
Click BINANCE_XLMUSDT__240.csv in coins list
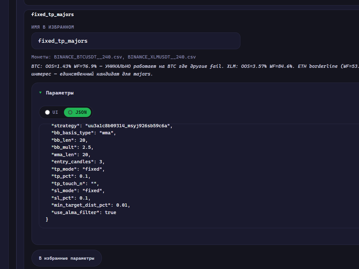pyautogui.click(x=162, y=57)
